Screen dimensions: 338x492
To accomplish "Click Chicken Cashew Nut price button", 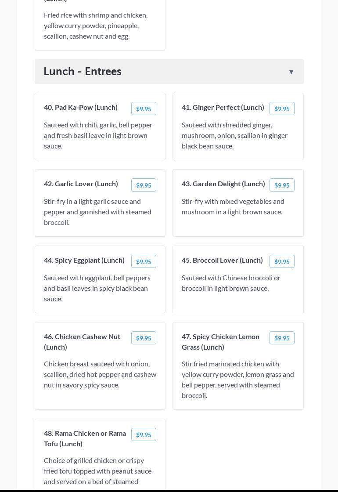I will (x=144, y=338).
